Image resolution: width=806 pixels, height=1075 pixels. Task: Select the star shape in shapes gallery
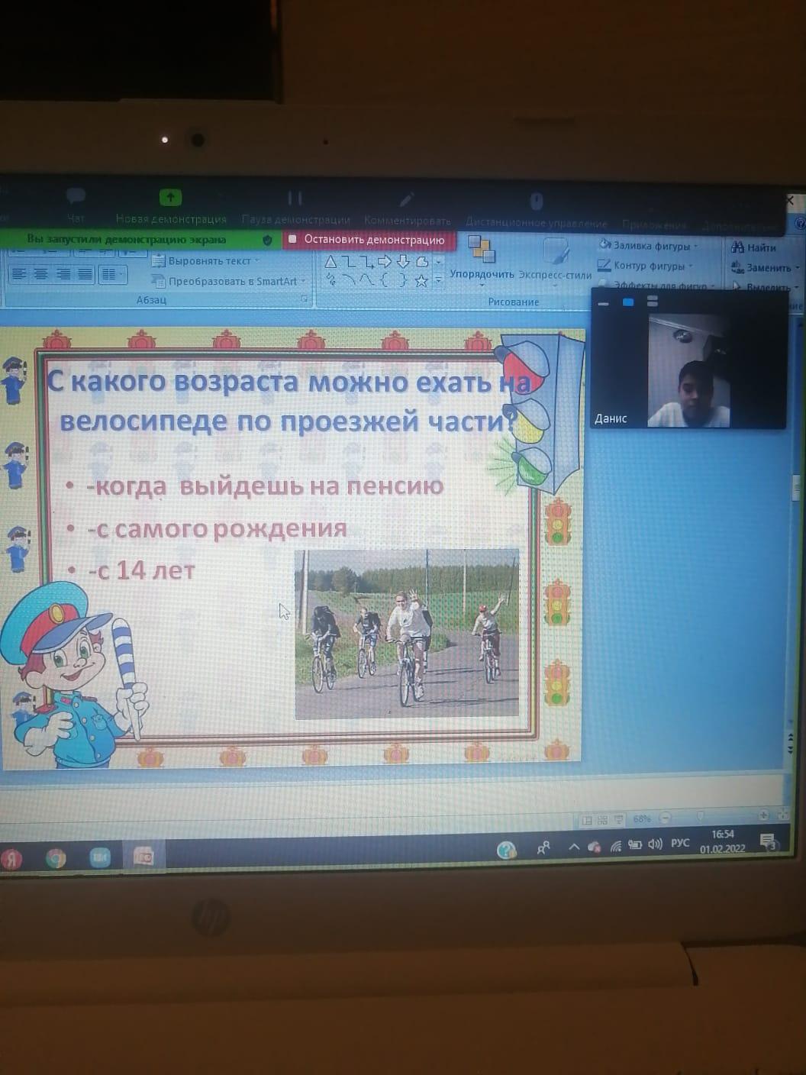[x=421, y=282]
